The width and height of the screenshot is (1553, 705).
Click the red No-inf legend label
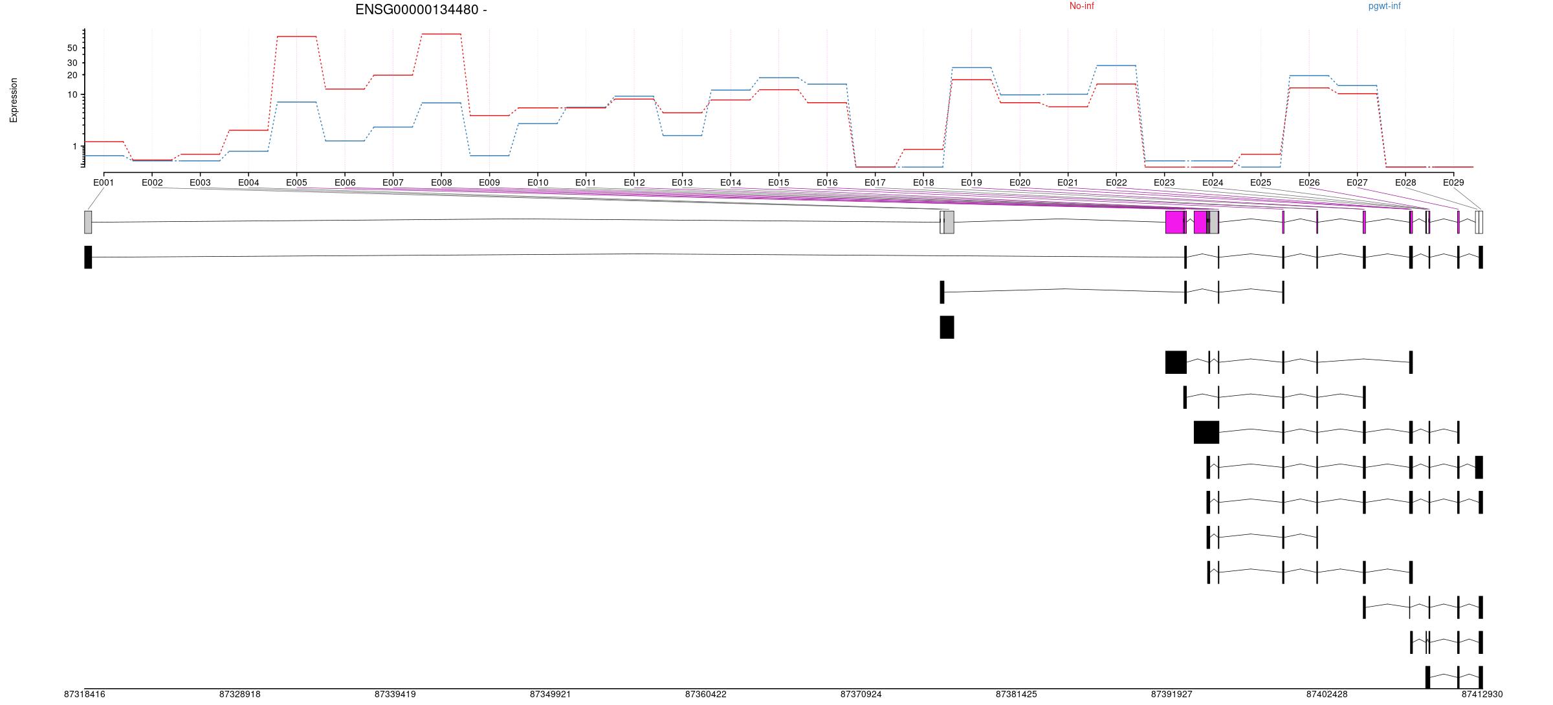tap(1081, 6)
